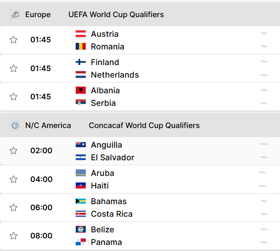This screenshot has width=280, height=251.
Task: Click the Albania flag icon
Action: (x=81, y=90)
